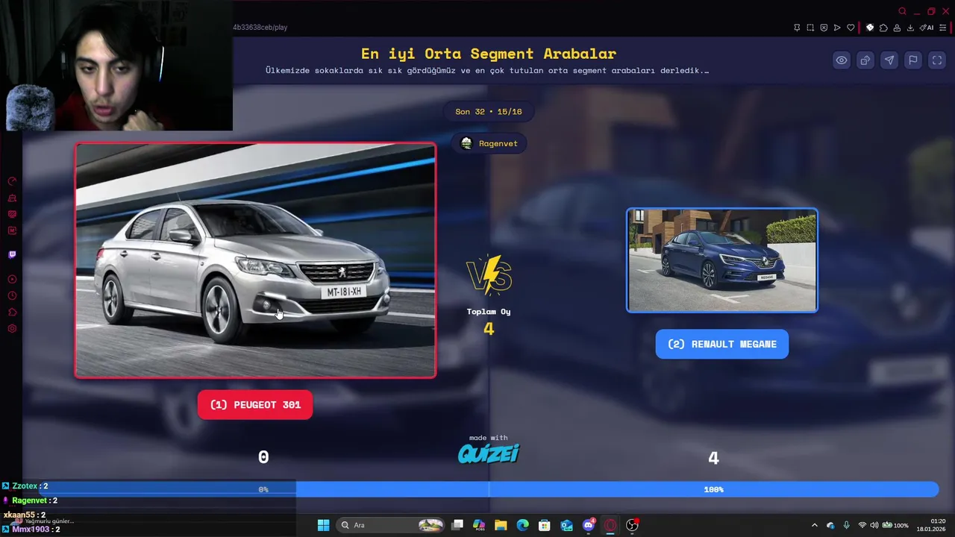This screenshot has width=955, height=537.
Task: Click the silver Peugeot 301 image
Action: point(255,260)
